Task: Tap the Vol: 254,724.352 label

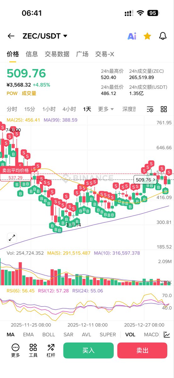Action: click(25, 253)
